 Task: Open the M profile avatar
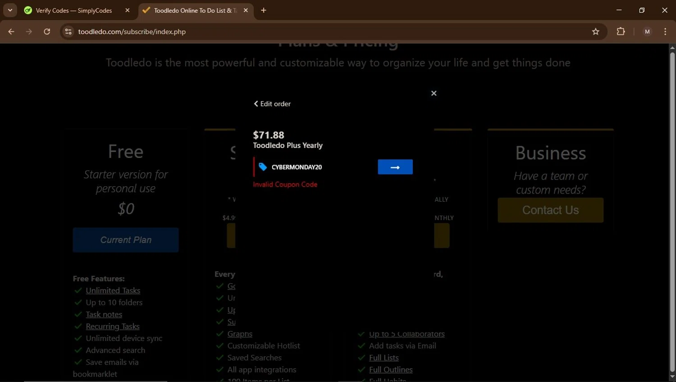(647, 32)
